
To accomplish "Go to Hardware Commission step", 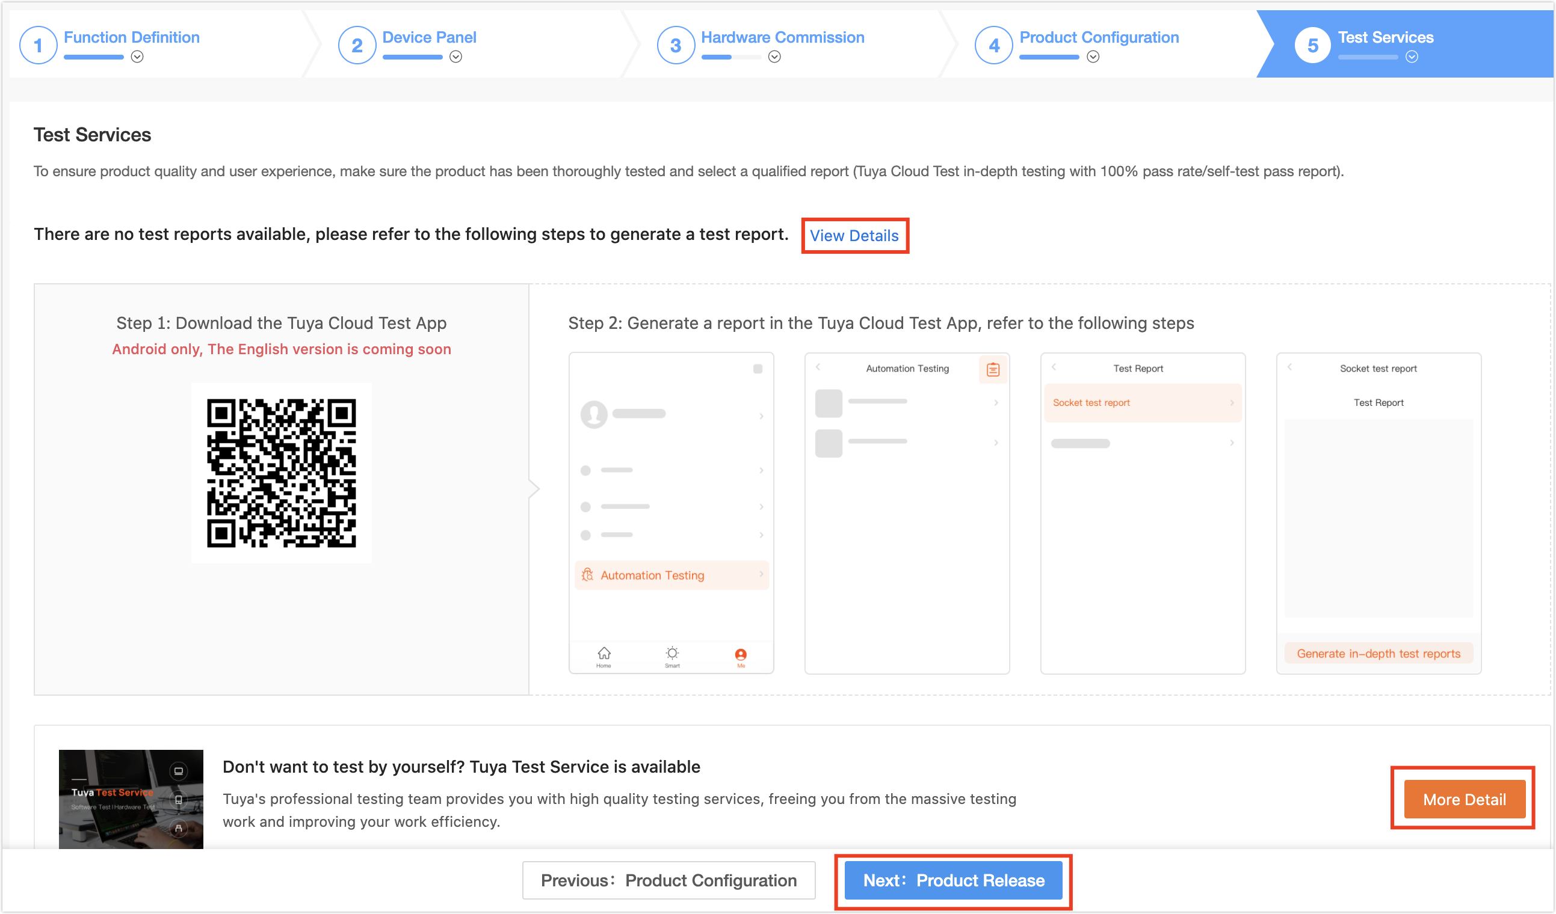I will (x=782, y=38).
